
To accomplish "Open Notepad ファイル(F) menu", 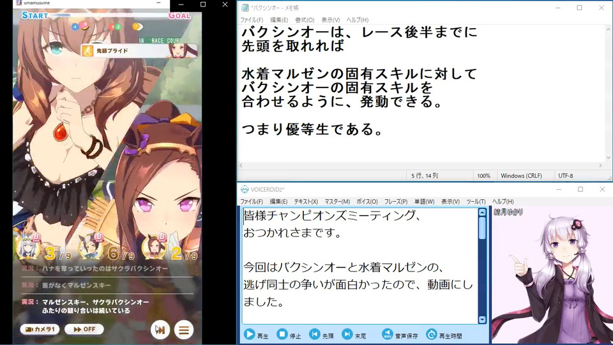I will coord(252,20).
